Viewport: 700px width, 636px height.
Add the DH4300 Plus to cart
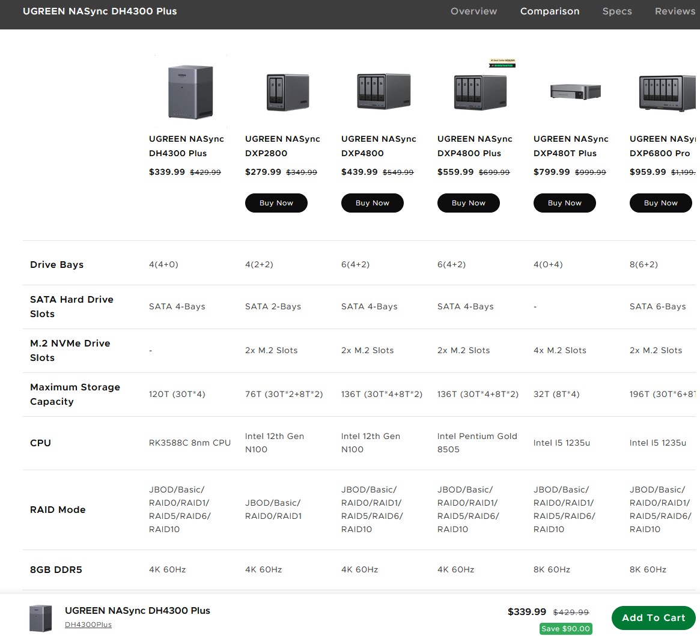pos(653,618)
